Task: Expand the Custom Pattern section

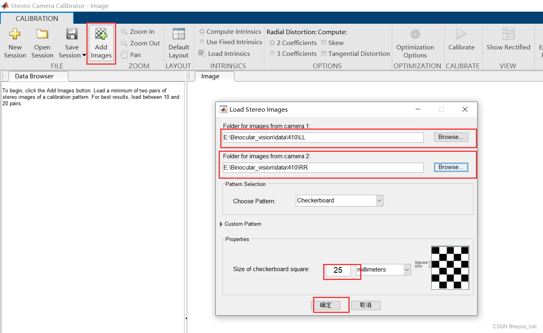Action: pyautogui.click(x=221, y=224)
